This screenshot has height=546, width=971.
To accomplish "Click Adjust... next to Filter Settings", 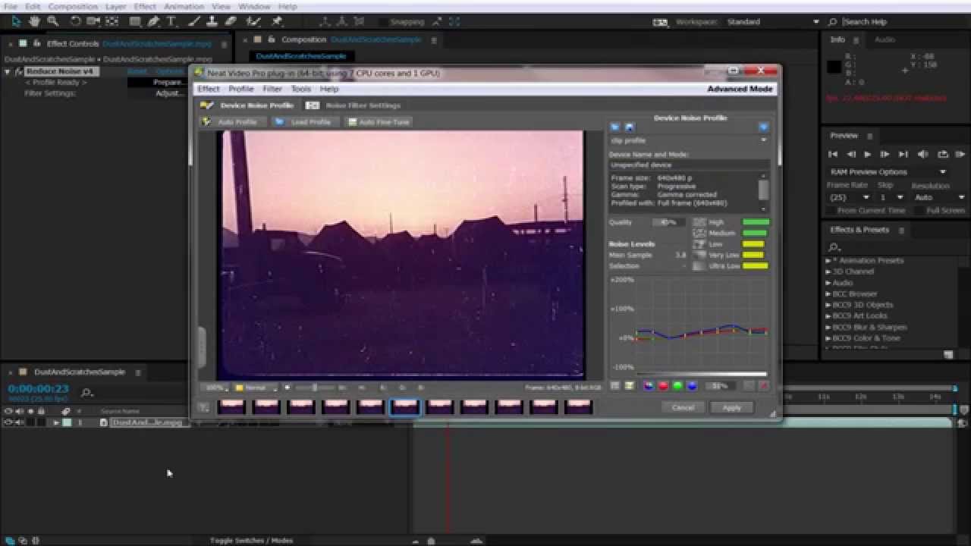I will coord(169,93).
